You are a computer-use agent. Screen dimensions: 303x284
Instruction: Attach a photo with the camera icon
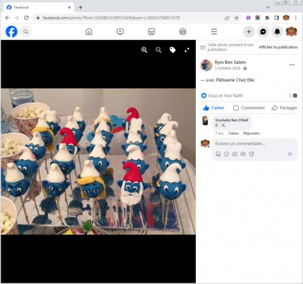click(235, 154)
